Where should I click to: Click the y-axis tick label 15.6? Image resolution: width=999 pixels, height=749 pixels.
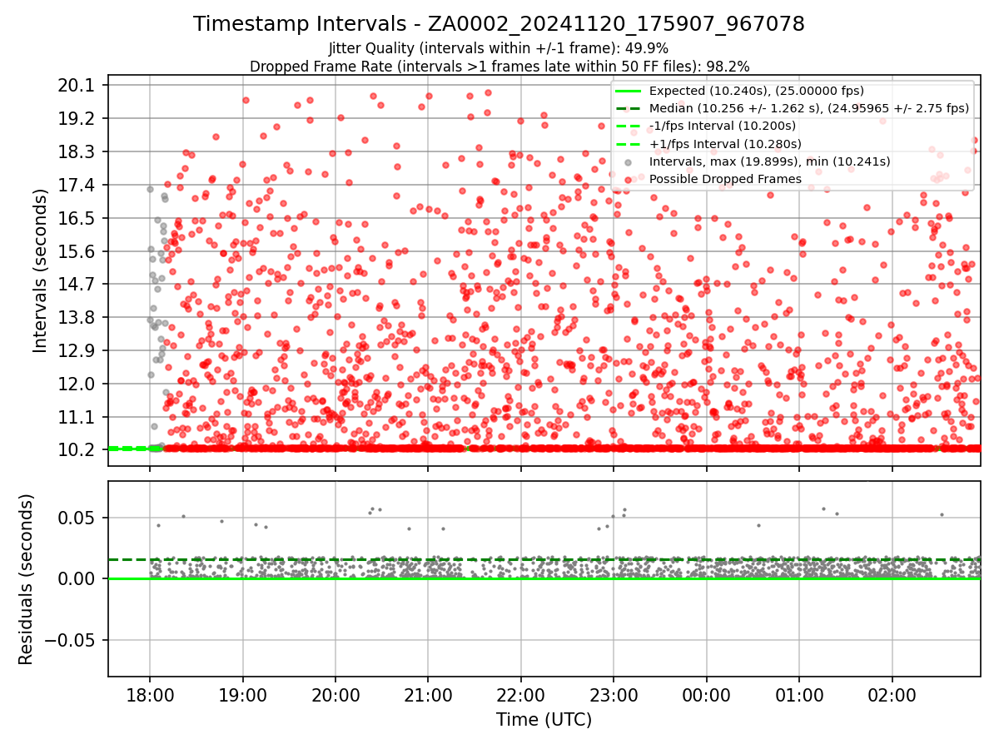click(x=78, y=251)
